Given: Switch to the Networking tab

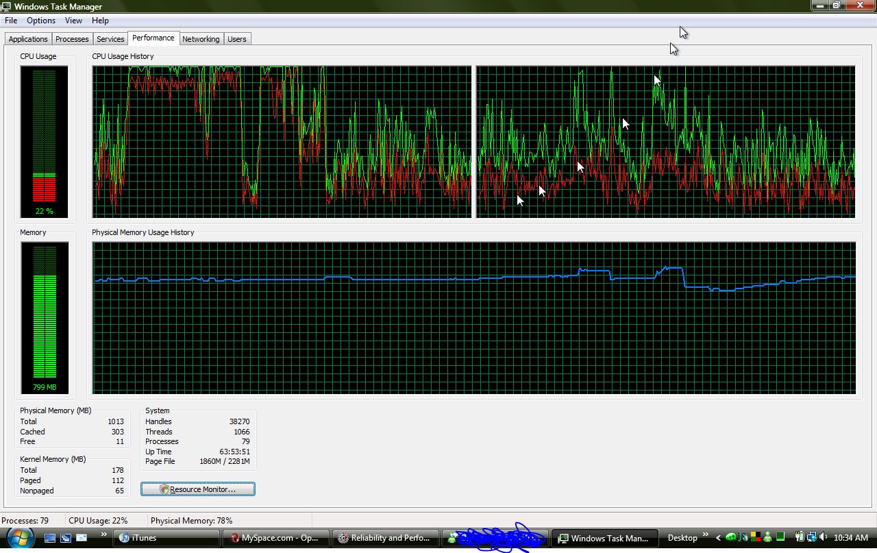Looking at the screenshot, I should click(x=201, y=39).
